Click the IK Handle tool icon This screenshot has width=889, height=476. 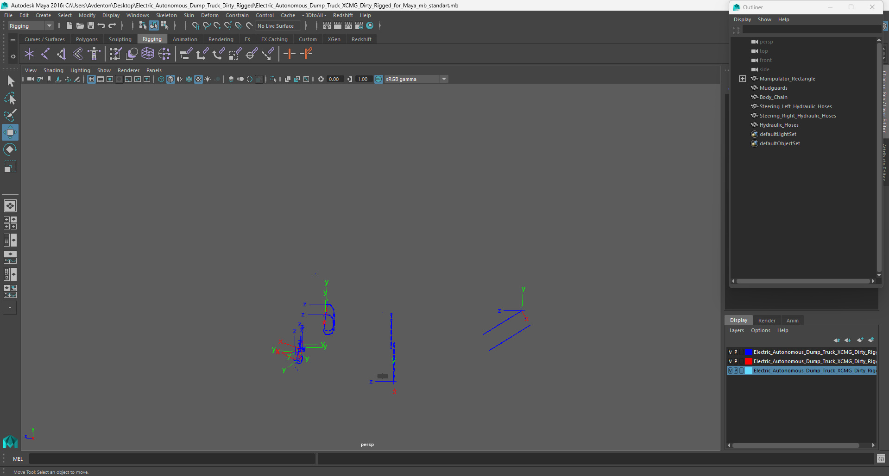coord(62,54)
